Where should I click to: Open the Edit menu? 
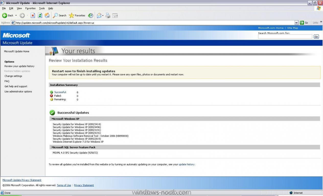(x=11, y=8)
